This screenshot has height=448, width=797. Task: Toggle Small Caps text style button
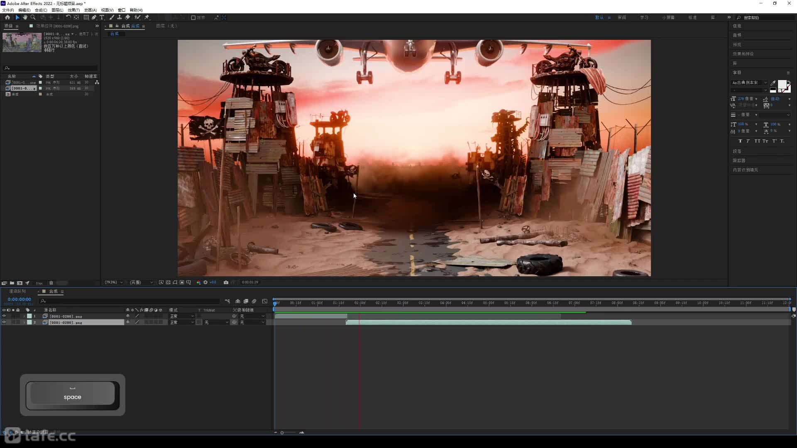click(765, 141)
